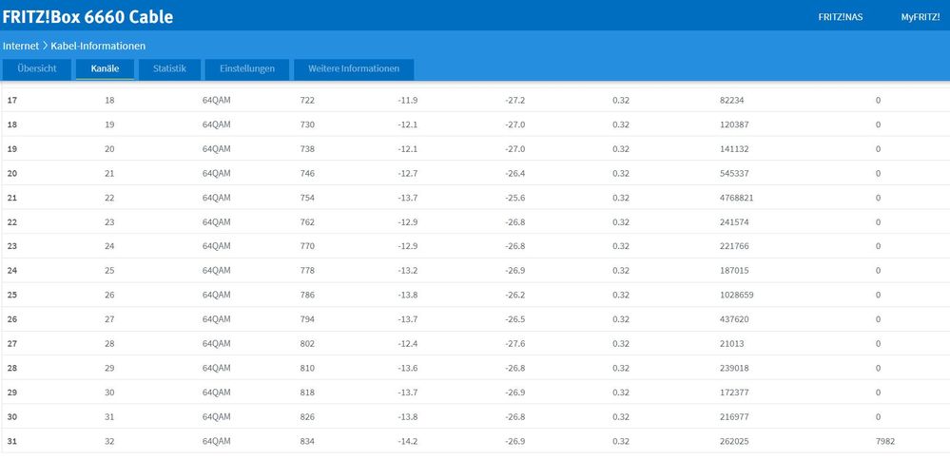This screenshot has height=460, width=950.
Task: Select power level -13.6
Action: point(408,369)
